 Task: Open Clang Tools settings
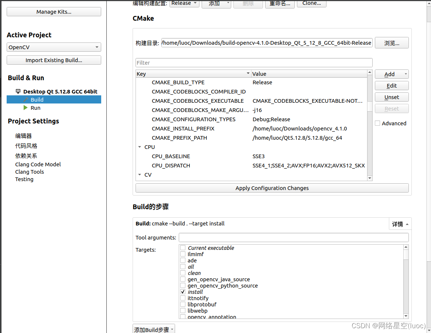[x=30, y=171]
